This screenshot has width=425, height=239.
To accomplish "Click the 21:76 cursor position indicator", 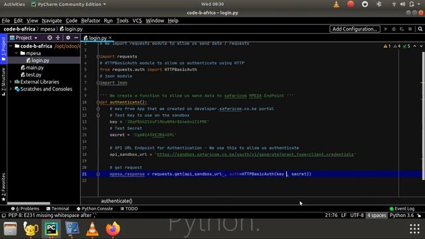I will click(331, 215).
